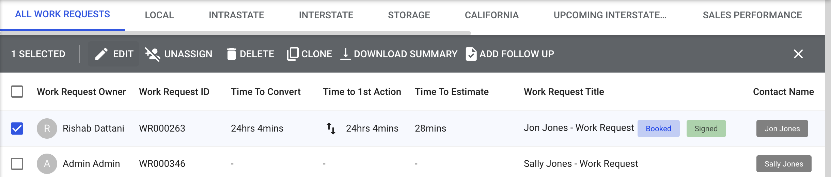Screen dimensions: 831x177
Task: Open the Sally Jones contact chip
Action: pos(784,164)
